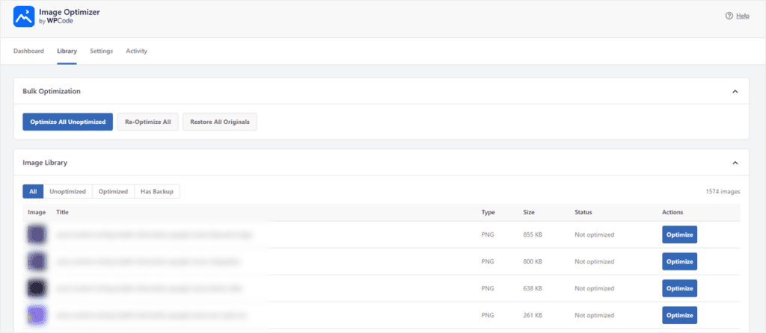
Task: Open thumbnail of the 261 KB image
Action: coord(37,315)
